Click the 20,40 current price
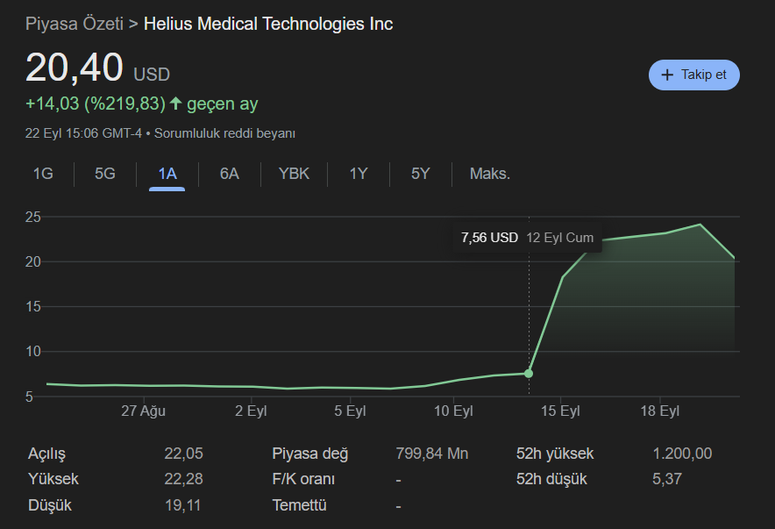The width and height of the screenshot is (775, 529). pos(75,68)
